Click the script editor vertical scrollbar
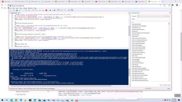Image resolution: width=182 pixels, height=102 pixels. pyautogui.click(x=129, y=31)
